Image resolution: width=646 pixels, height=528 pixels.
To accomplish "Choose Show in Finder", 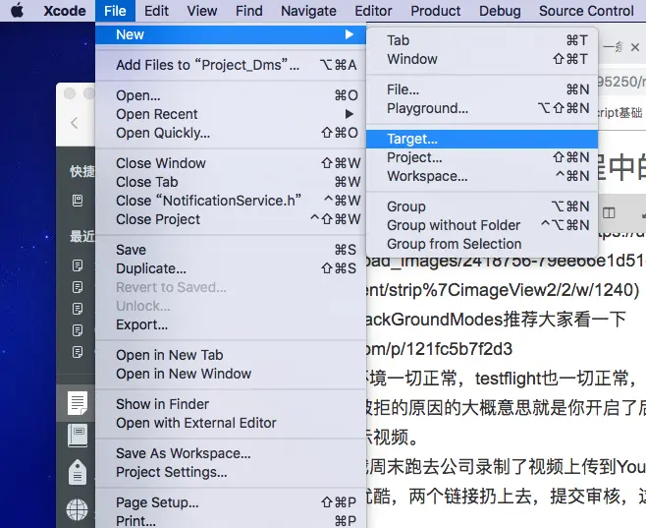I will [x=231, y=404].
